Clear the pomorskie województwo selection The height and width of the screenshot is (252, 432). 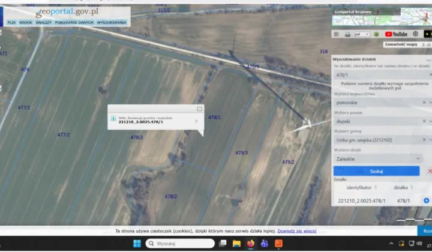424,103
